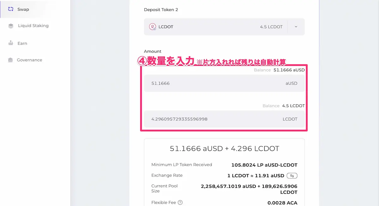Click the '51.1666 aUSD + 4.296 LCDOT' summary
The width and height of the screenshot is (379, 206).
224,149
